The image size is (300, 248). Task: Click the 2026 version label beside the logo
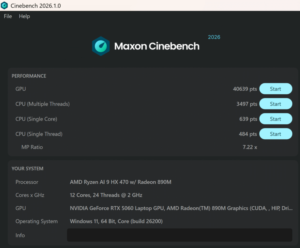tap(214, 37)
